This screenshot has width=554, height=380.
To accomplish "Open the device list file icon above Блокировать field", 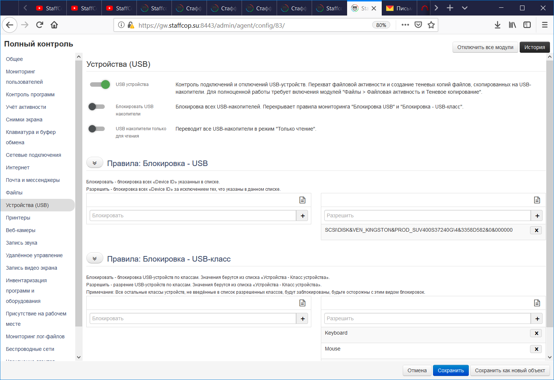I will [x=302, y=200].
